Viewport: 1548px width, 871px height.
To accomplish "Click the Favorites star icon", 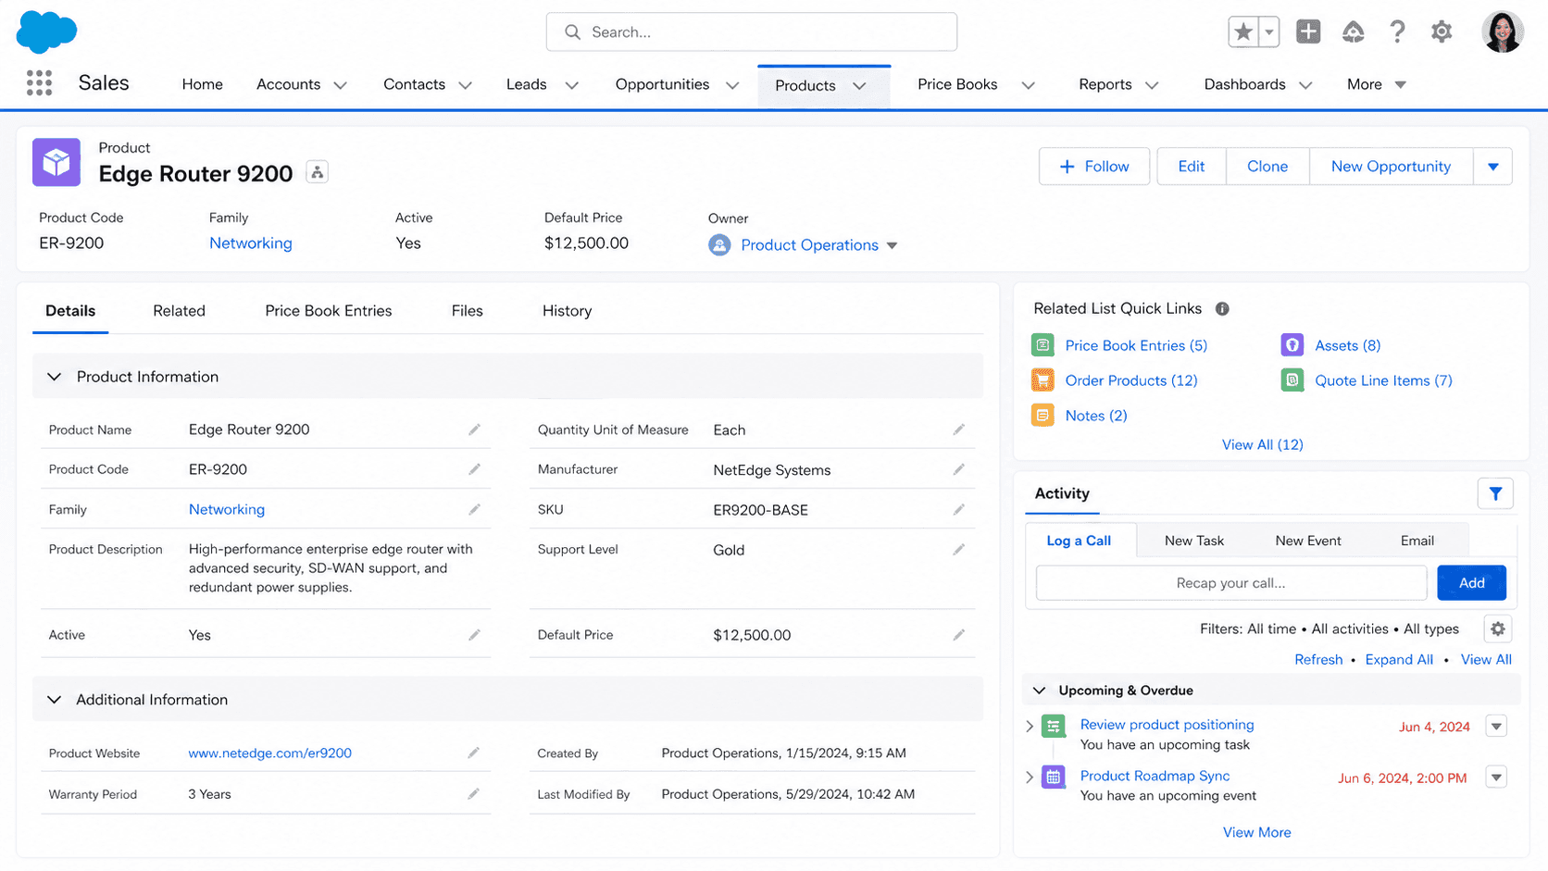I will [1243, 32].
